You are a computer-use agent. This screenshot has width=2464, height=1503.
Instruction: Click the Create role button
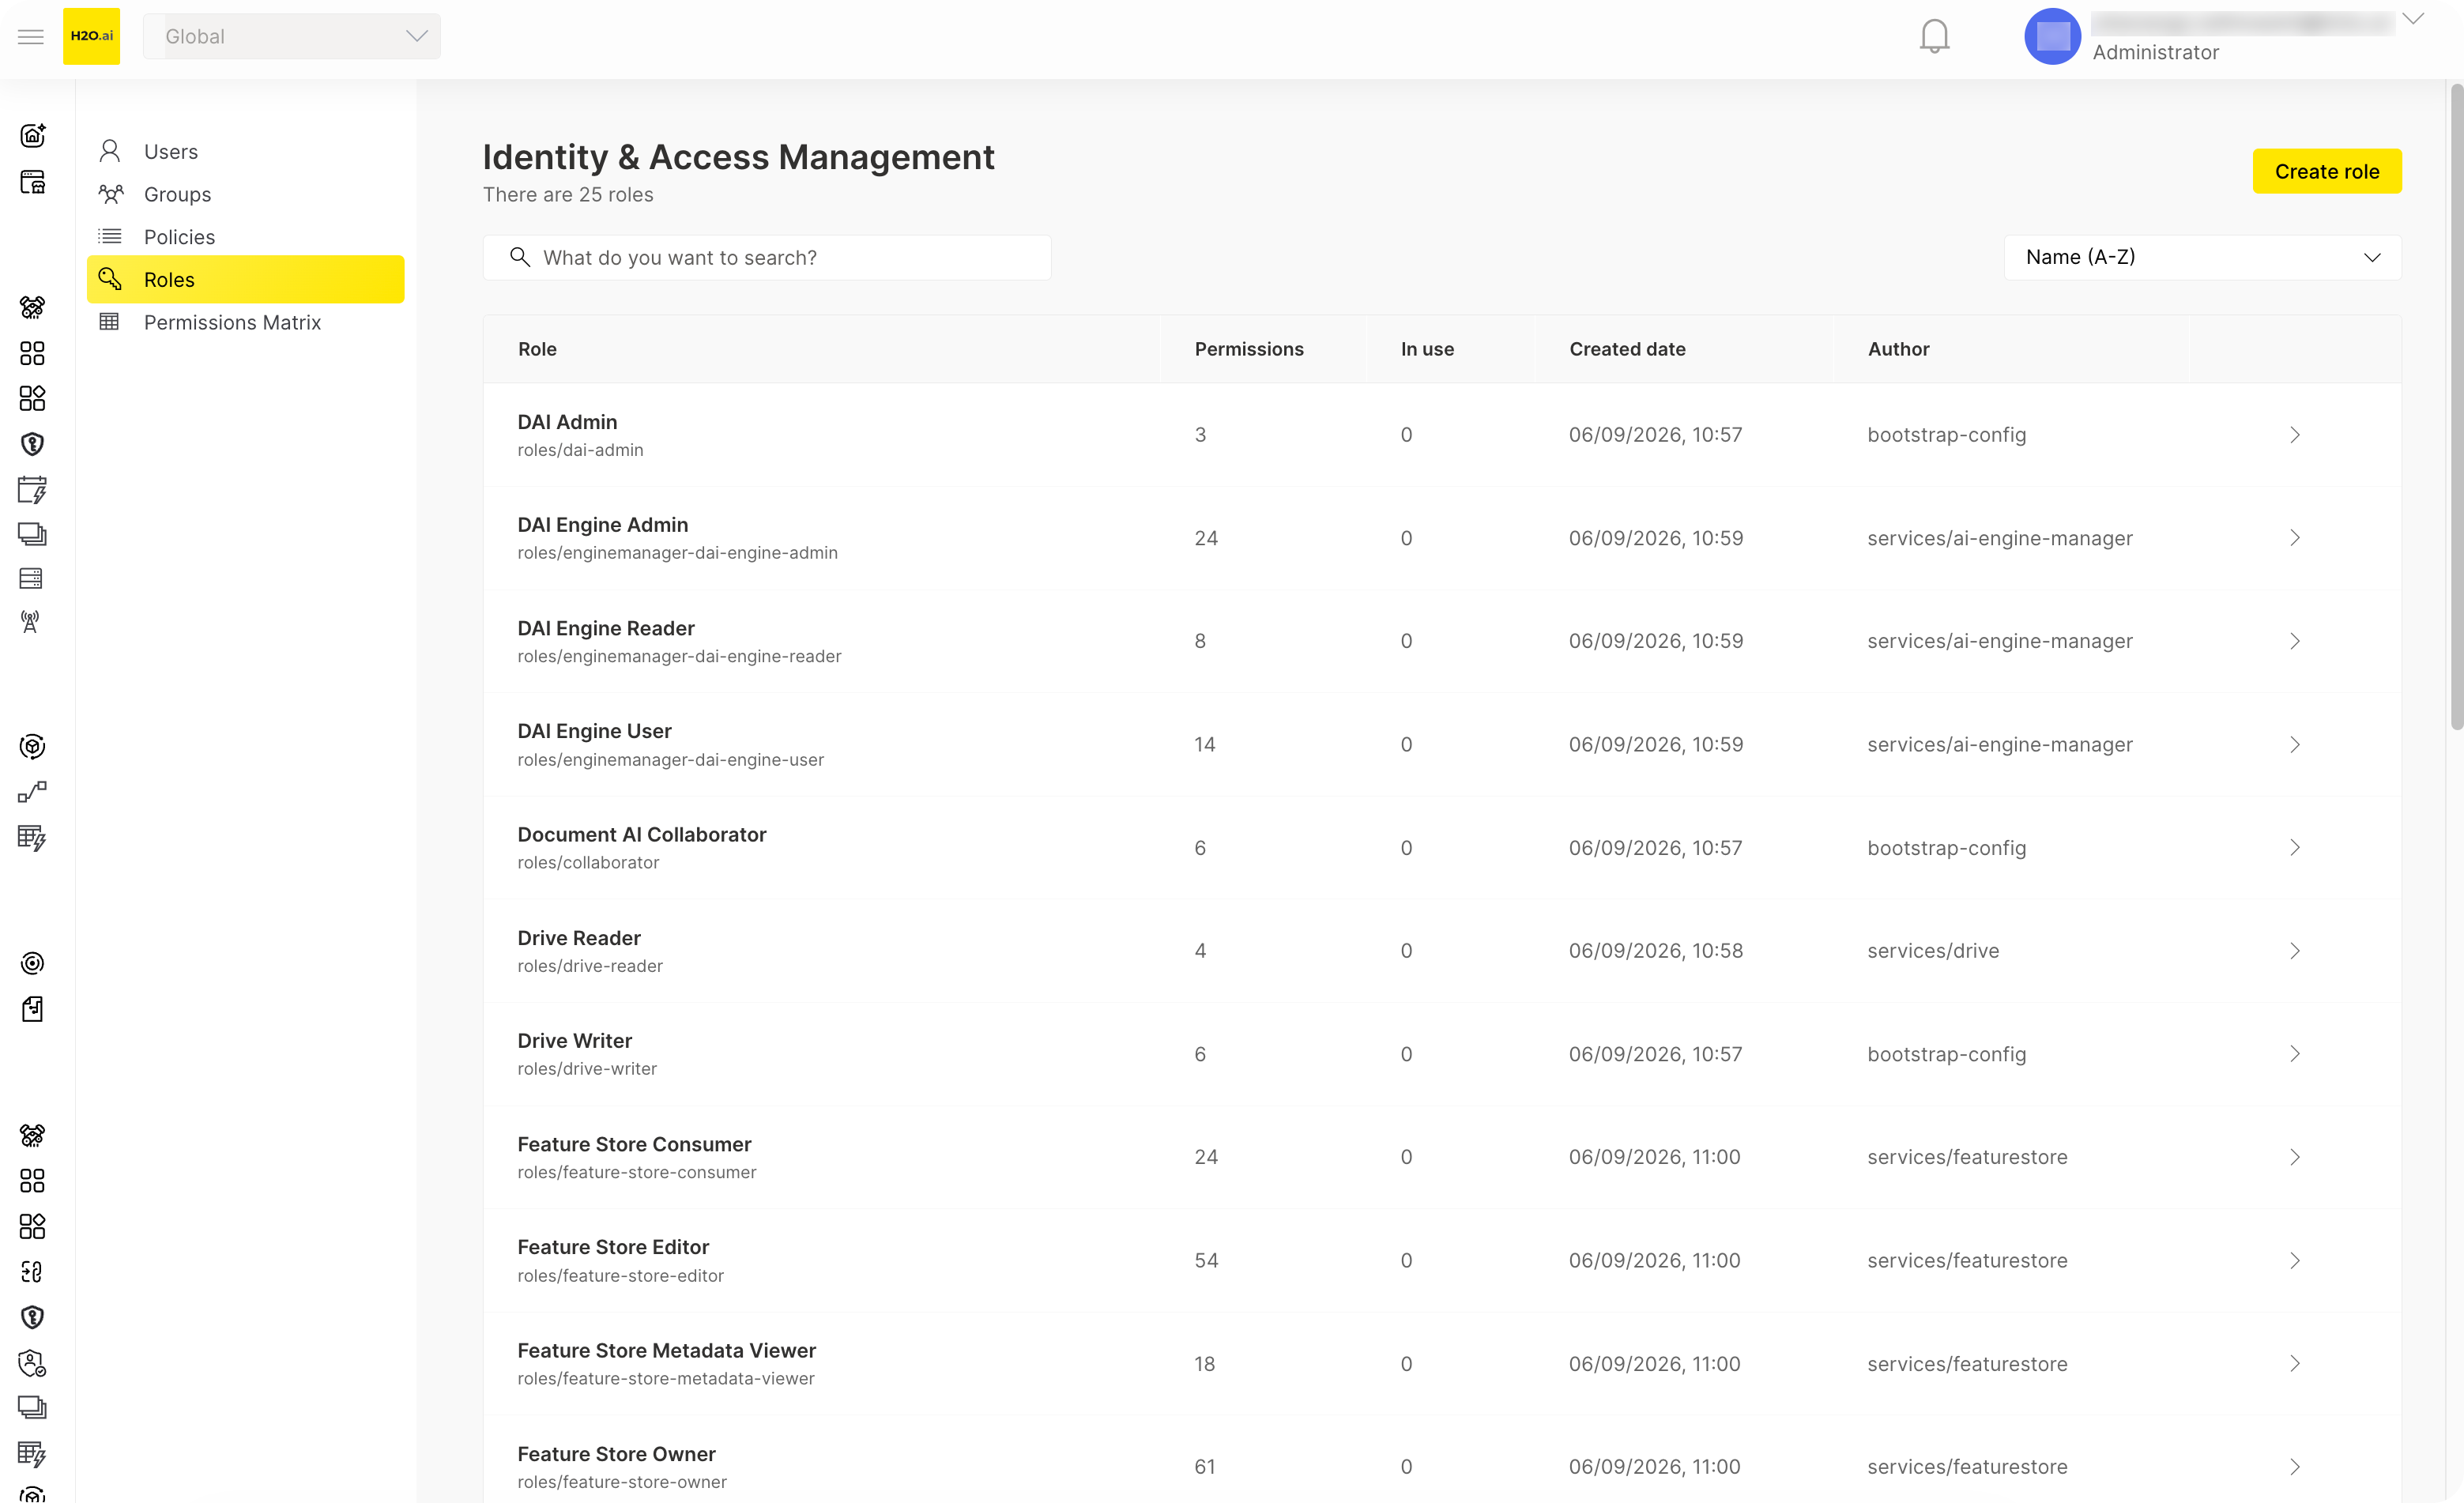2327,171
